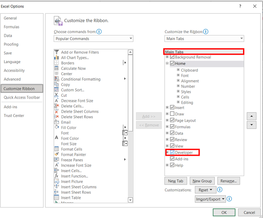Image resolution: width=263 pixels, height=218 pixels.
Task: Click info icon next to Choose commands from
Action: [x=99, y=32]
